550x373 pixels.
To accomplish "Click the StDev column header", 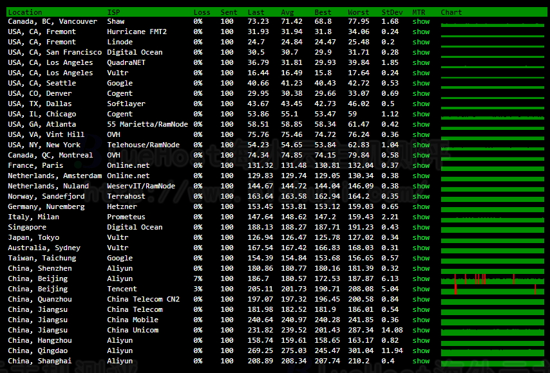I will pyautogui.click(x=392, y=12).
